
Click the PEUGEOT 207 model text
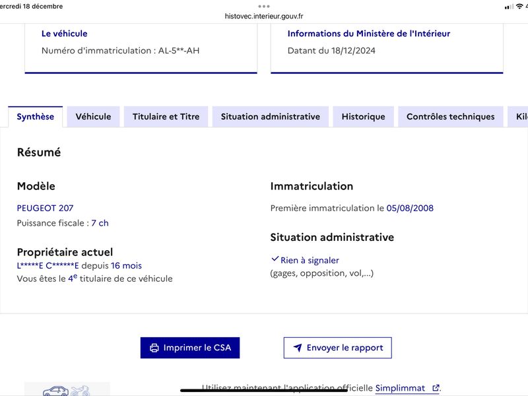click(x=45, y=208)
